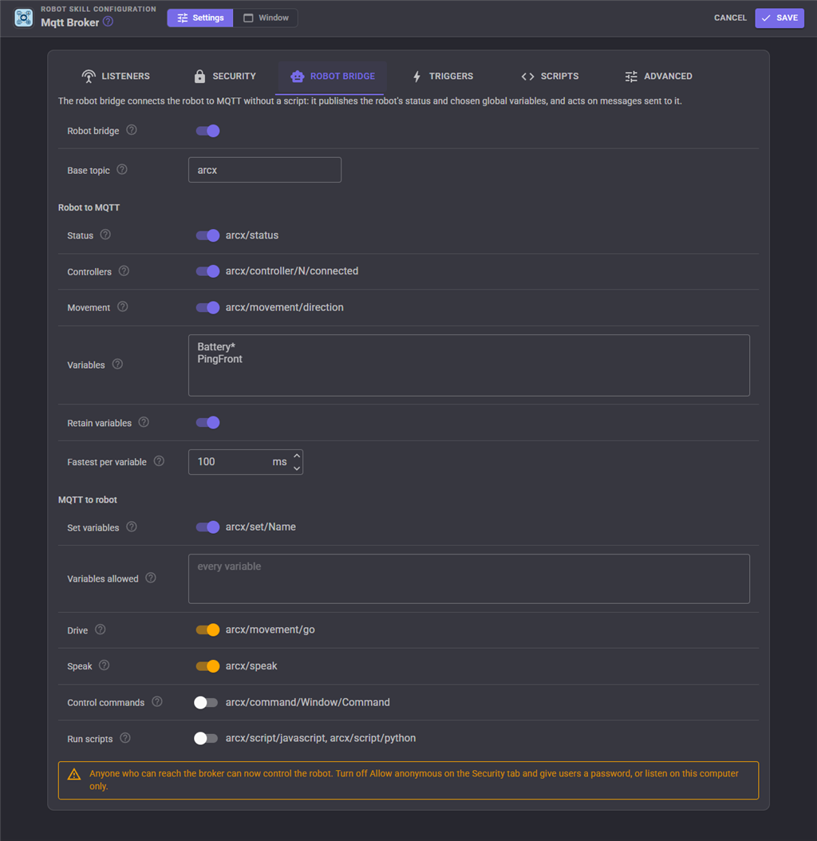Image resolution: width=817 pixels, height=841 pixels.
Task: Open help for the Speak setting
Action: [105, 665]
